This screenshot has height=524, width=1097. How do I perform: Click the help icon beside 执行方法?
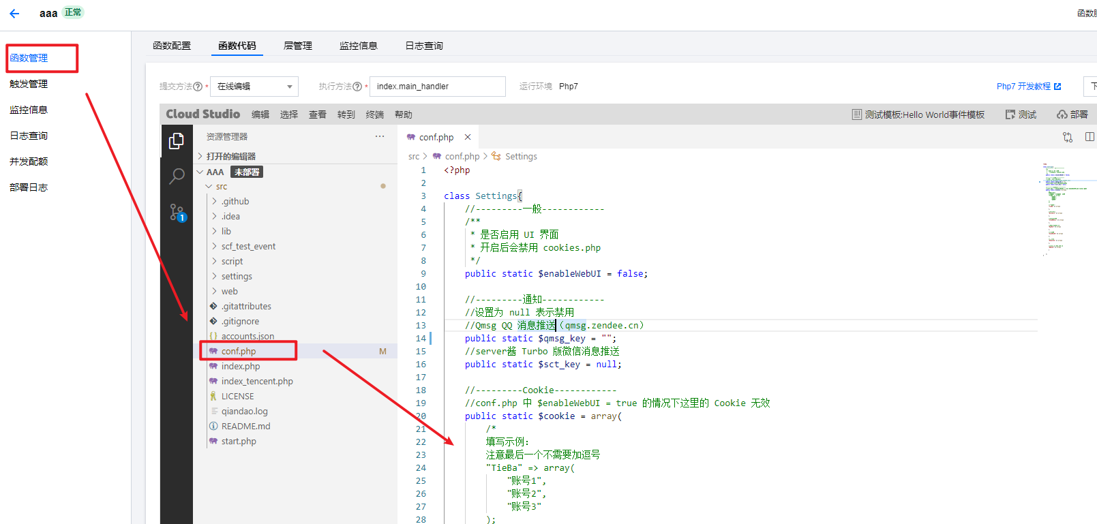357,87
